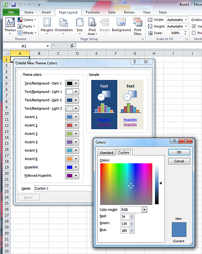Open the Height Automatic dropdown

(186, 26)
